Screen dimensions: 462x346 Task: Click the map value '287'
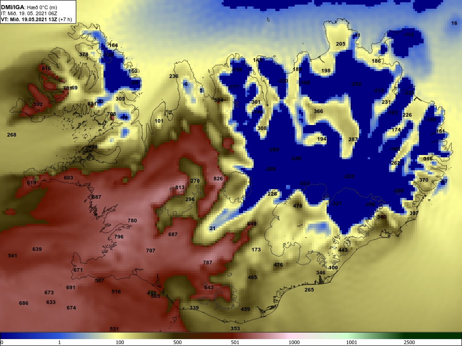click(353, 139)
